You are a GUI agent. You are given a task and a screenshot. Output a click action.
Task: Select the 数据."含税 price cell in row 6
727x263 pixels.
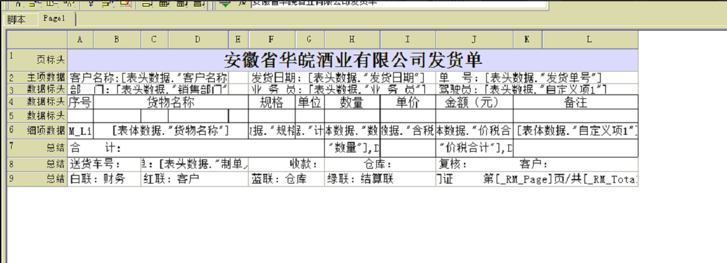[407, 131]
